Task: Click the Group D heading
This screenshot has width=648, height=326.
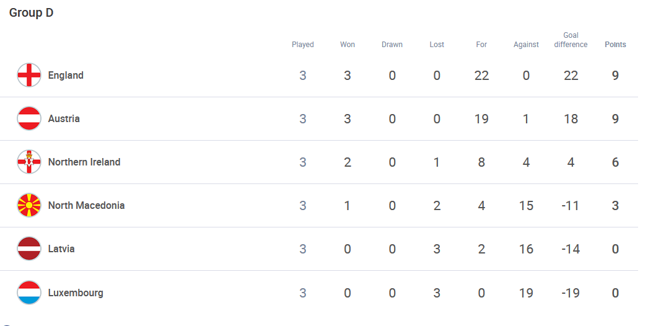Action: (32, 13)
